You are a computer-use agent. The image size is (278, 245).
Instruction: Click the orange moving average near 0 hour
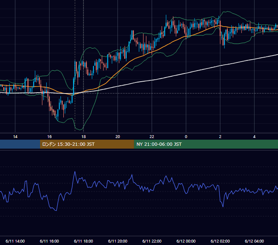pos(186,36)
